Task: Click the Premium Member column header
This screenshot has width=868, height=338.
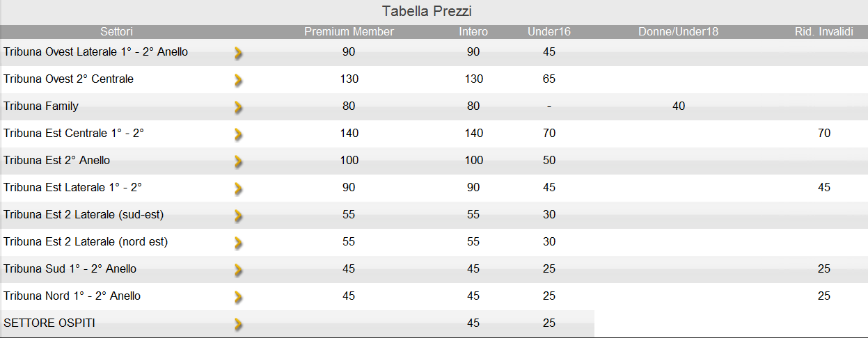Action: tap(349, 32)
